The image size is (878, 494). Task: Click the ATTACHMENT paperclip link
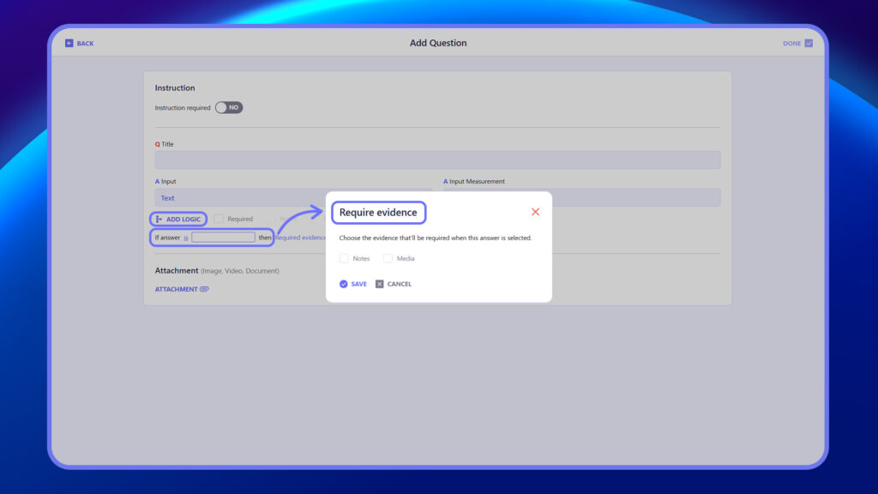tap(182, 289)
